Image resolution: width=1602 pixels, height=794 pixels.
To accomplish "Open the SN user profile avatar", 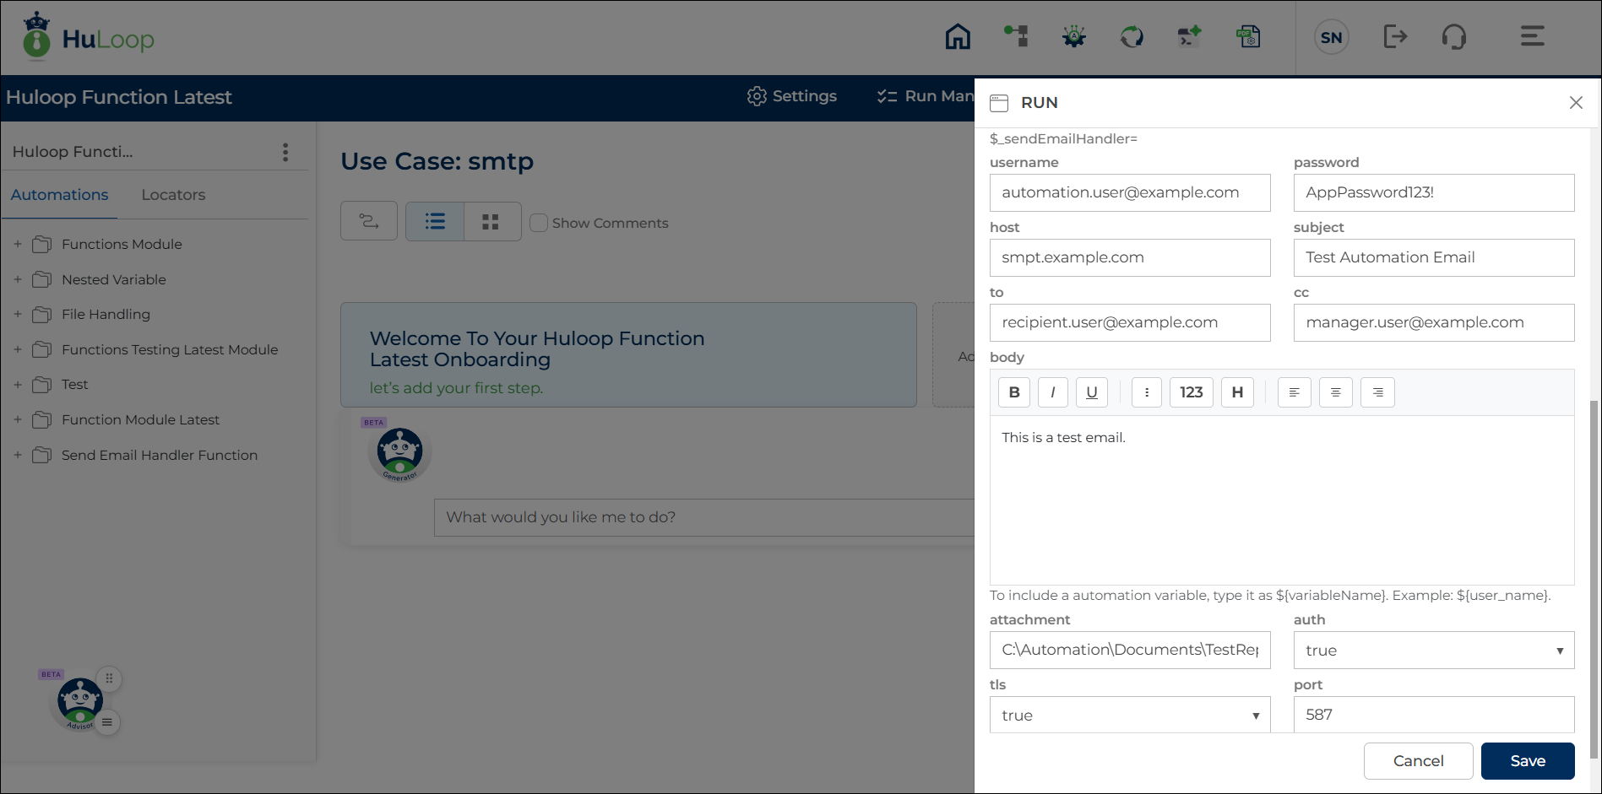I will 1332,37.
